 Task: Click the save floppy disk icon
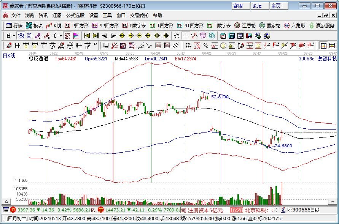click(249, 36)
